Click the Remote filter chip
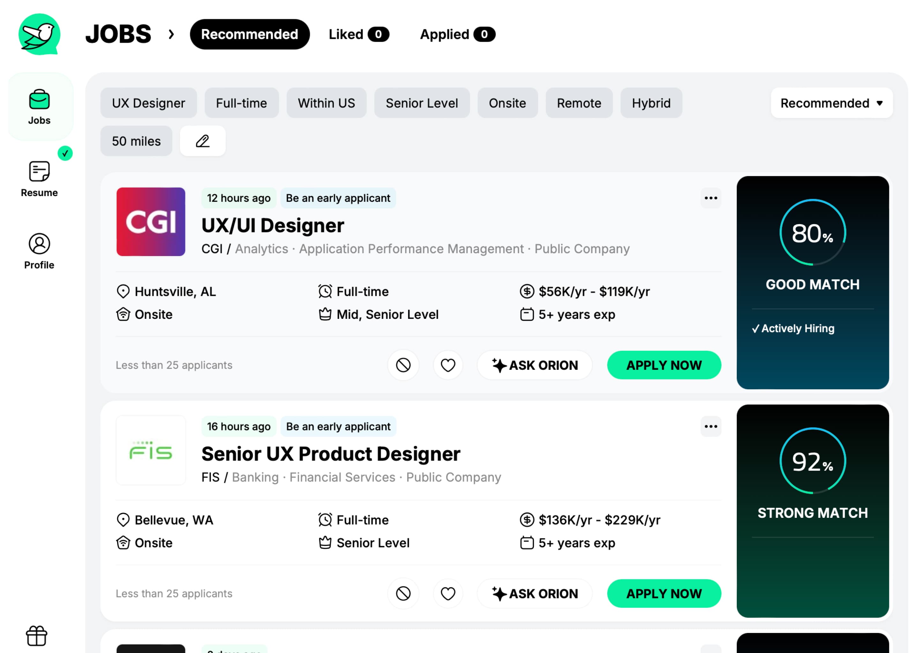Viewport: 919px width, 653px height. click(579, 103)
